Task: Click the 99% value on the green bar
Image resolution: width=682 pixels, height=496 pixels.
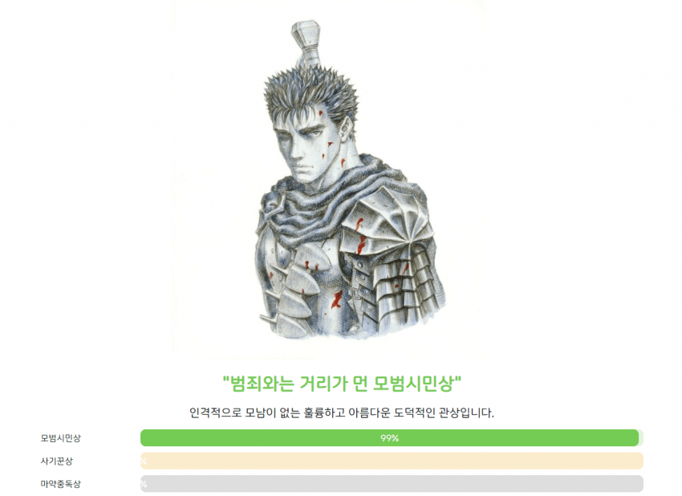Action: [x=389, y=438]
